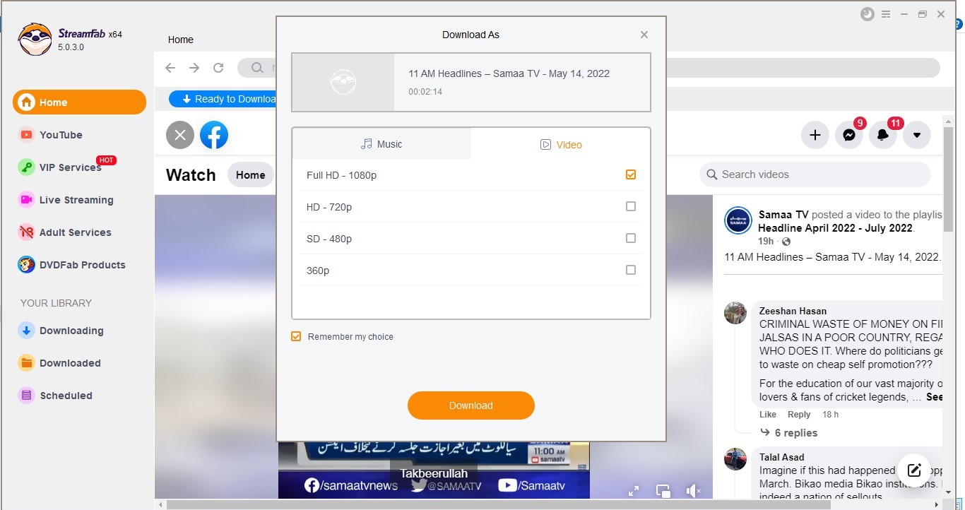
Task: Uncheck Full HD - 1080p quality
Action: pos(631,174)
